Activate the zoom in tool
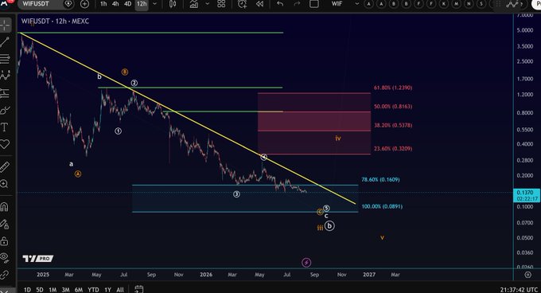 (x=5, y=184)
